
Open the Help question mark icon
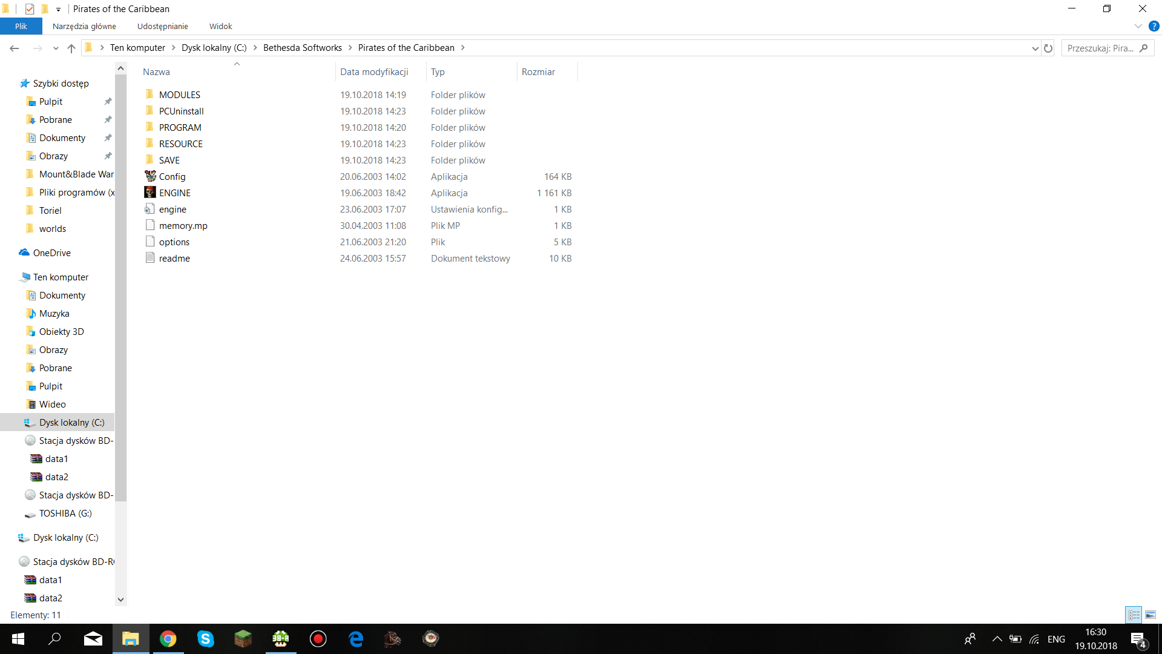(x=1154, y=26)
